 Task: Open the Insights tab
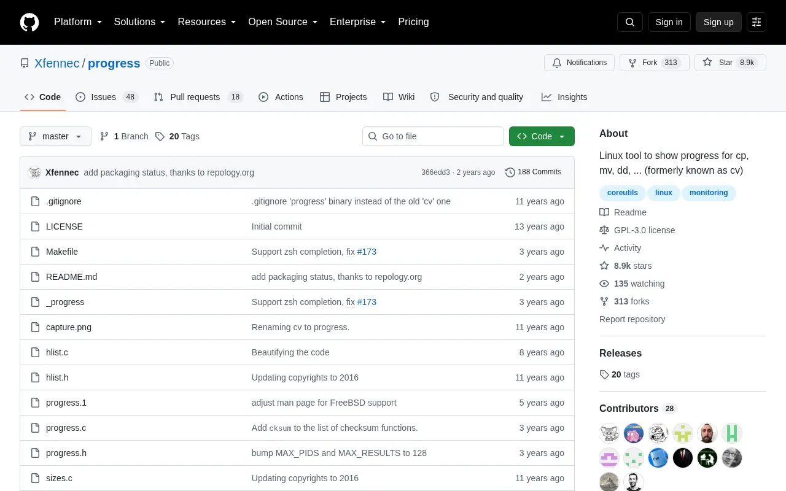[x=564, y=97]
